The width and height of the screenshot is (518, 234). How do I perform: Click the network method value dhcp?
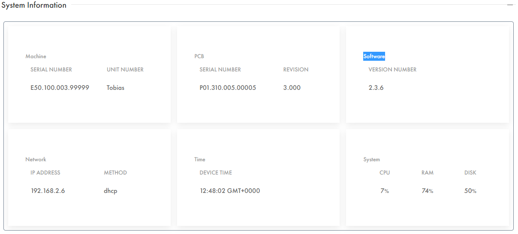[x=111, y=191]
